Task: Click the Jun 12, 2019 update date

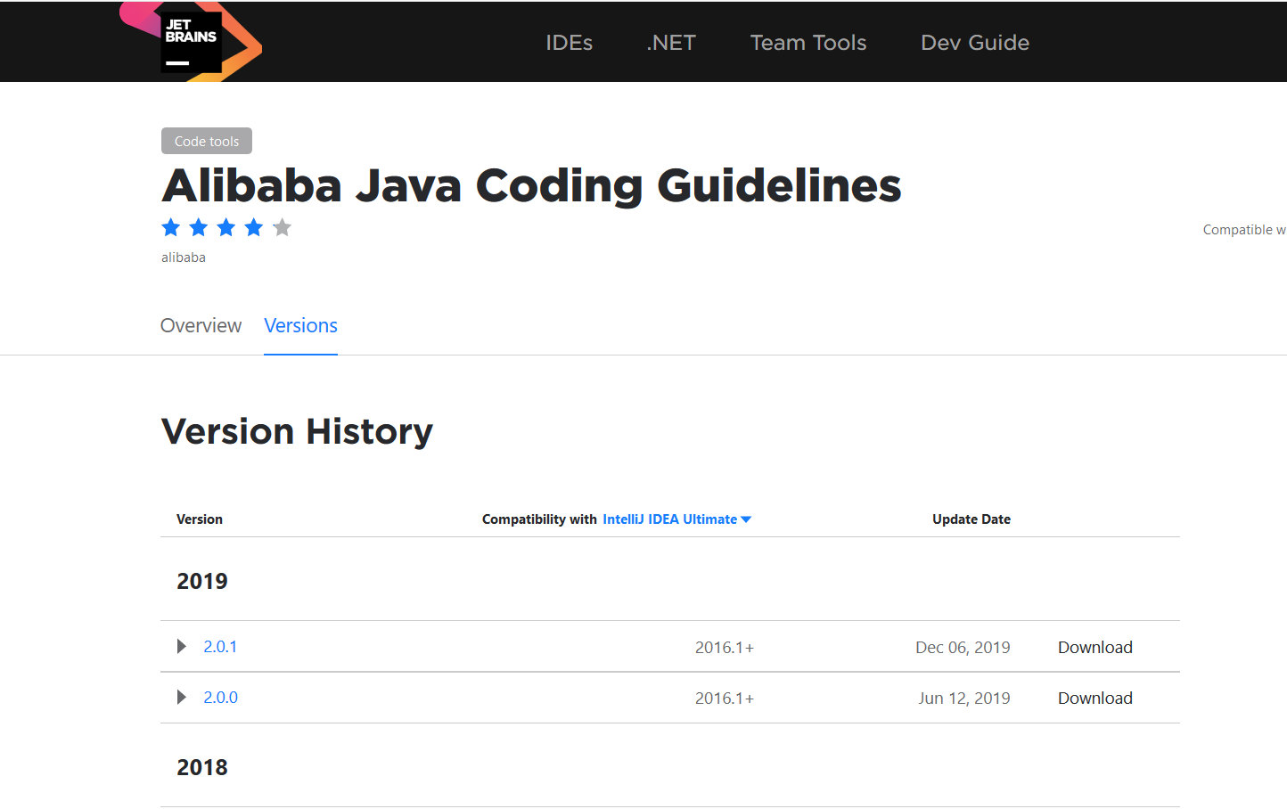Action: click(x=964, y=699)
